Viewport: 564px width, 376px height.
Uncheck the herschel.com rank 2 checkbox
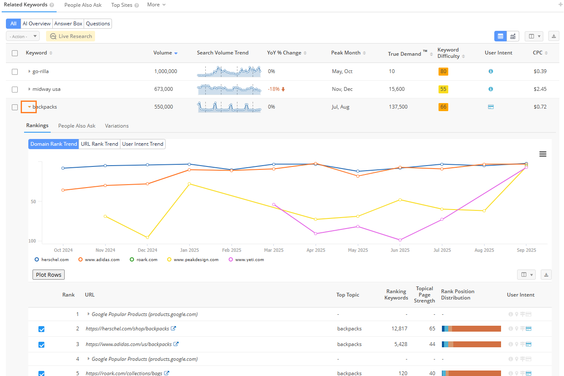[41, 329]
